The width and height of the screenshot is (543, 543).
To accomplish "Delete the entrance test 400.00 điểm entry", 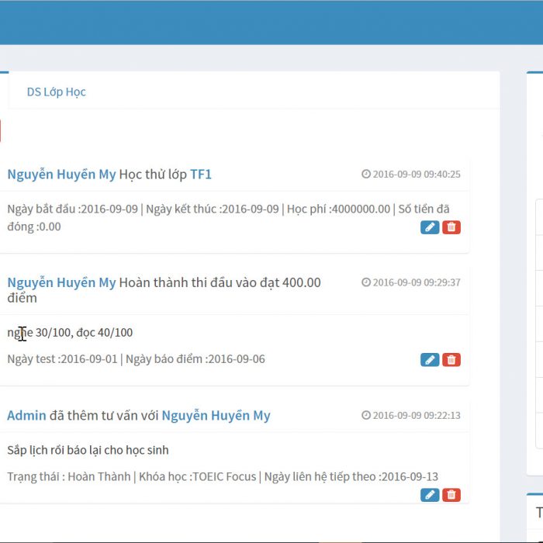I will point(451,360).
